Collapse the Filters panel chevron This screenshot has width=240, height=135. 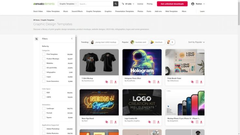click(x=72, y=39)
